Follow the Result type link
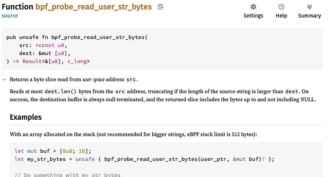Image resolution: width=331 pixels, height=177 pixels. 32,62
